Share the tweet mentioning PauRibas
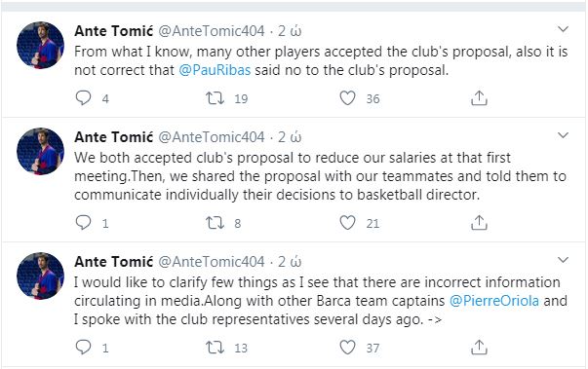588x369 pixels. coord(479,97)
